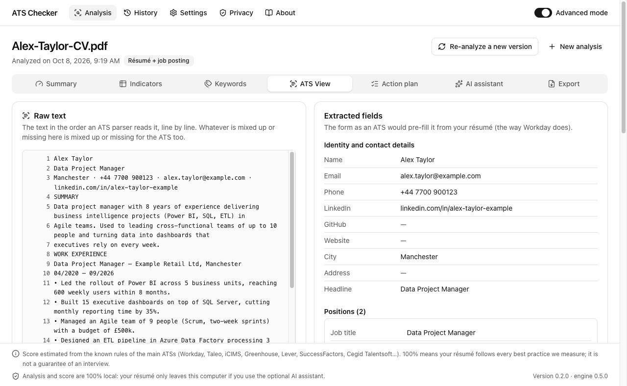Click the Re-analyze a new version button
This screenshot has height=386, width=627.
point(485,47)
